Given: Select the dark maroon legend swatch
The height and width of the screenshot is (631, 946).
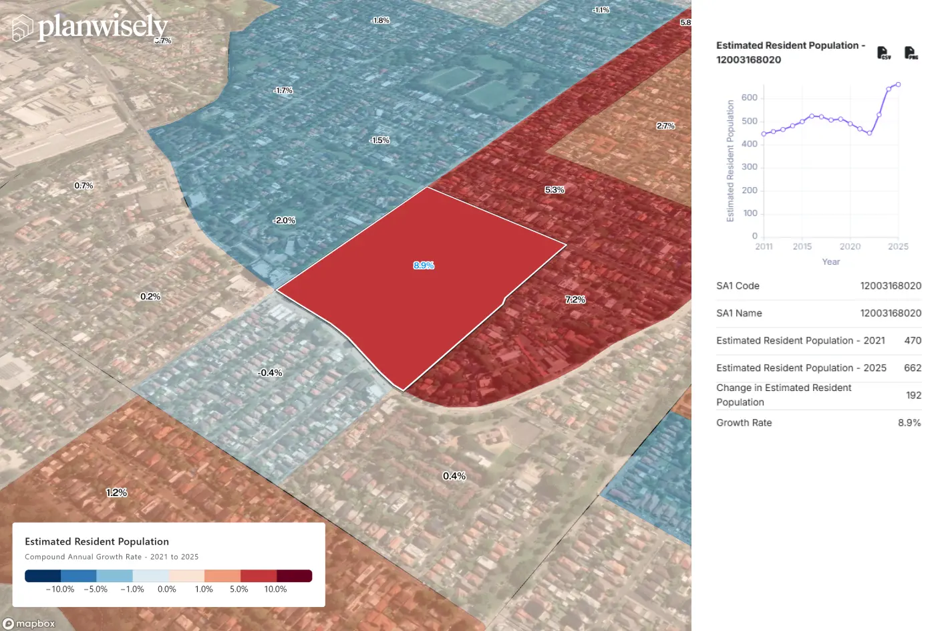Looking at the screenshot, I should (294, 576).
